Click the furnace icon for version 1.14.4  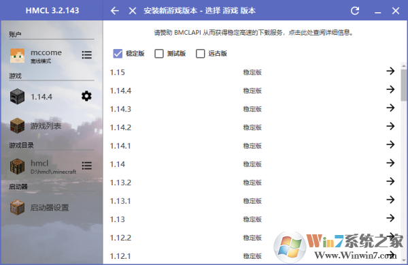click(17, 97)
